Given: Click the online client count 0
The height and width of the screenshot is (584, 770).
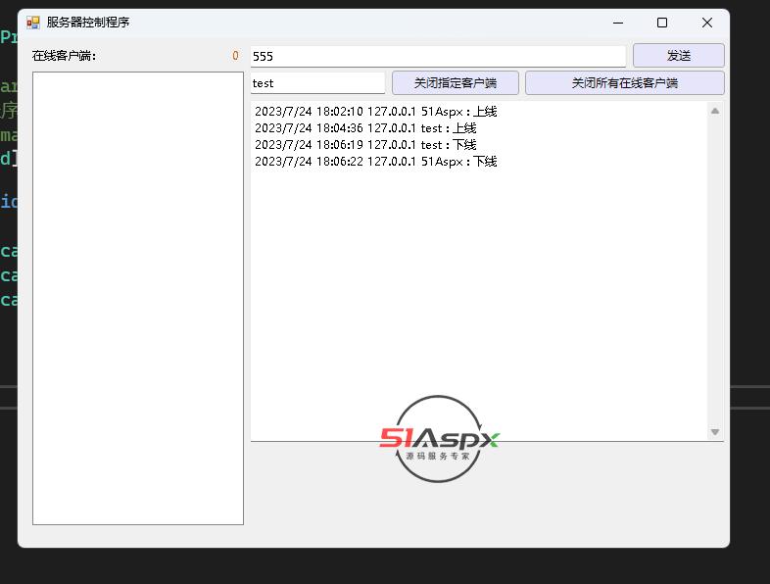Looking at the screenshot, I should 236,56.
